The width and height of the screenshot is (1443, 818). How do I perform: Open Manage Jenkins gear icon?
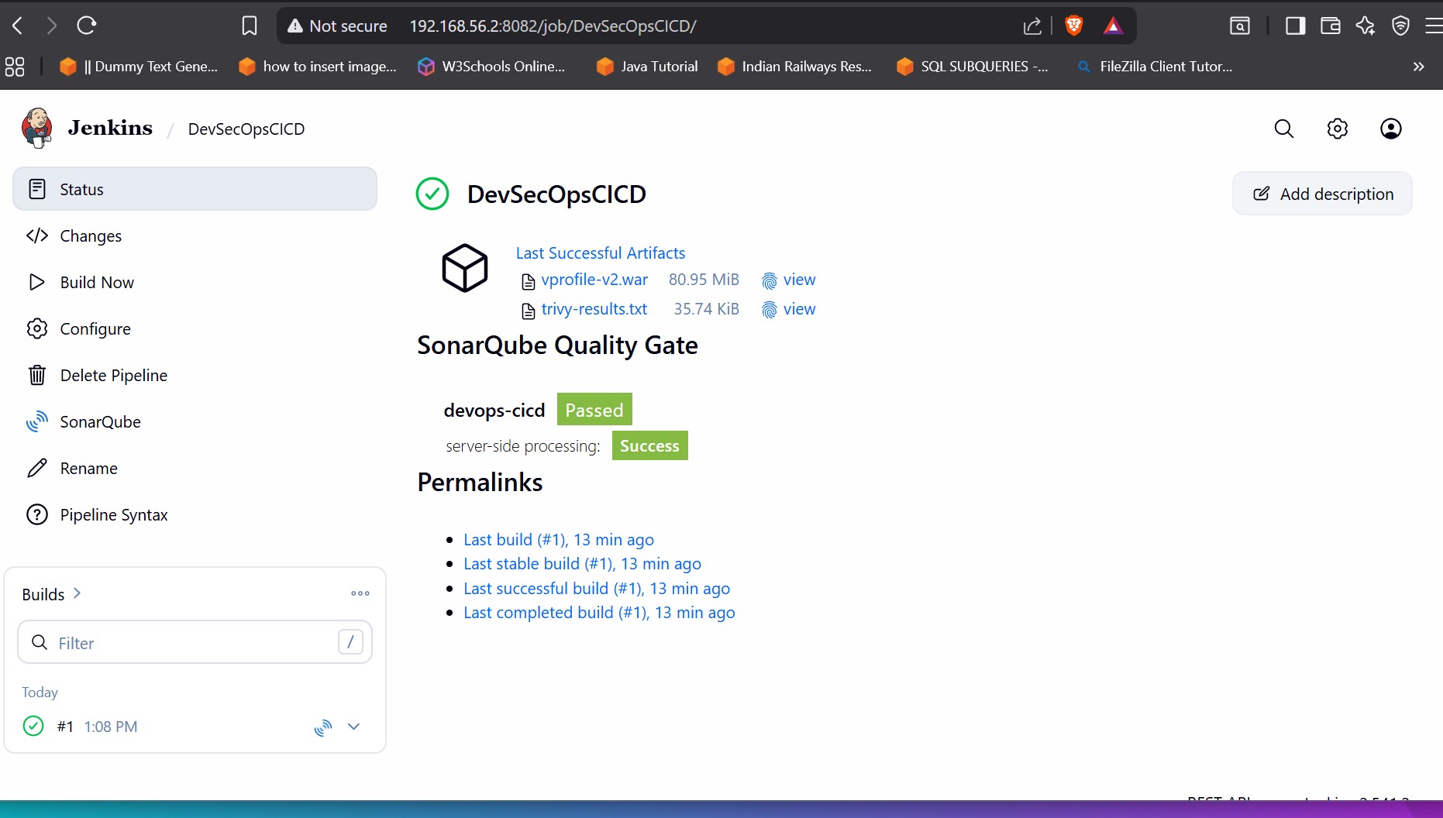pos(1338,129)
